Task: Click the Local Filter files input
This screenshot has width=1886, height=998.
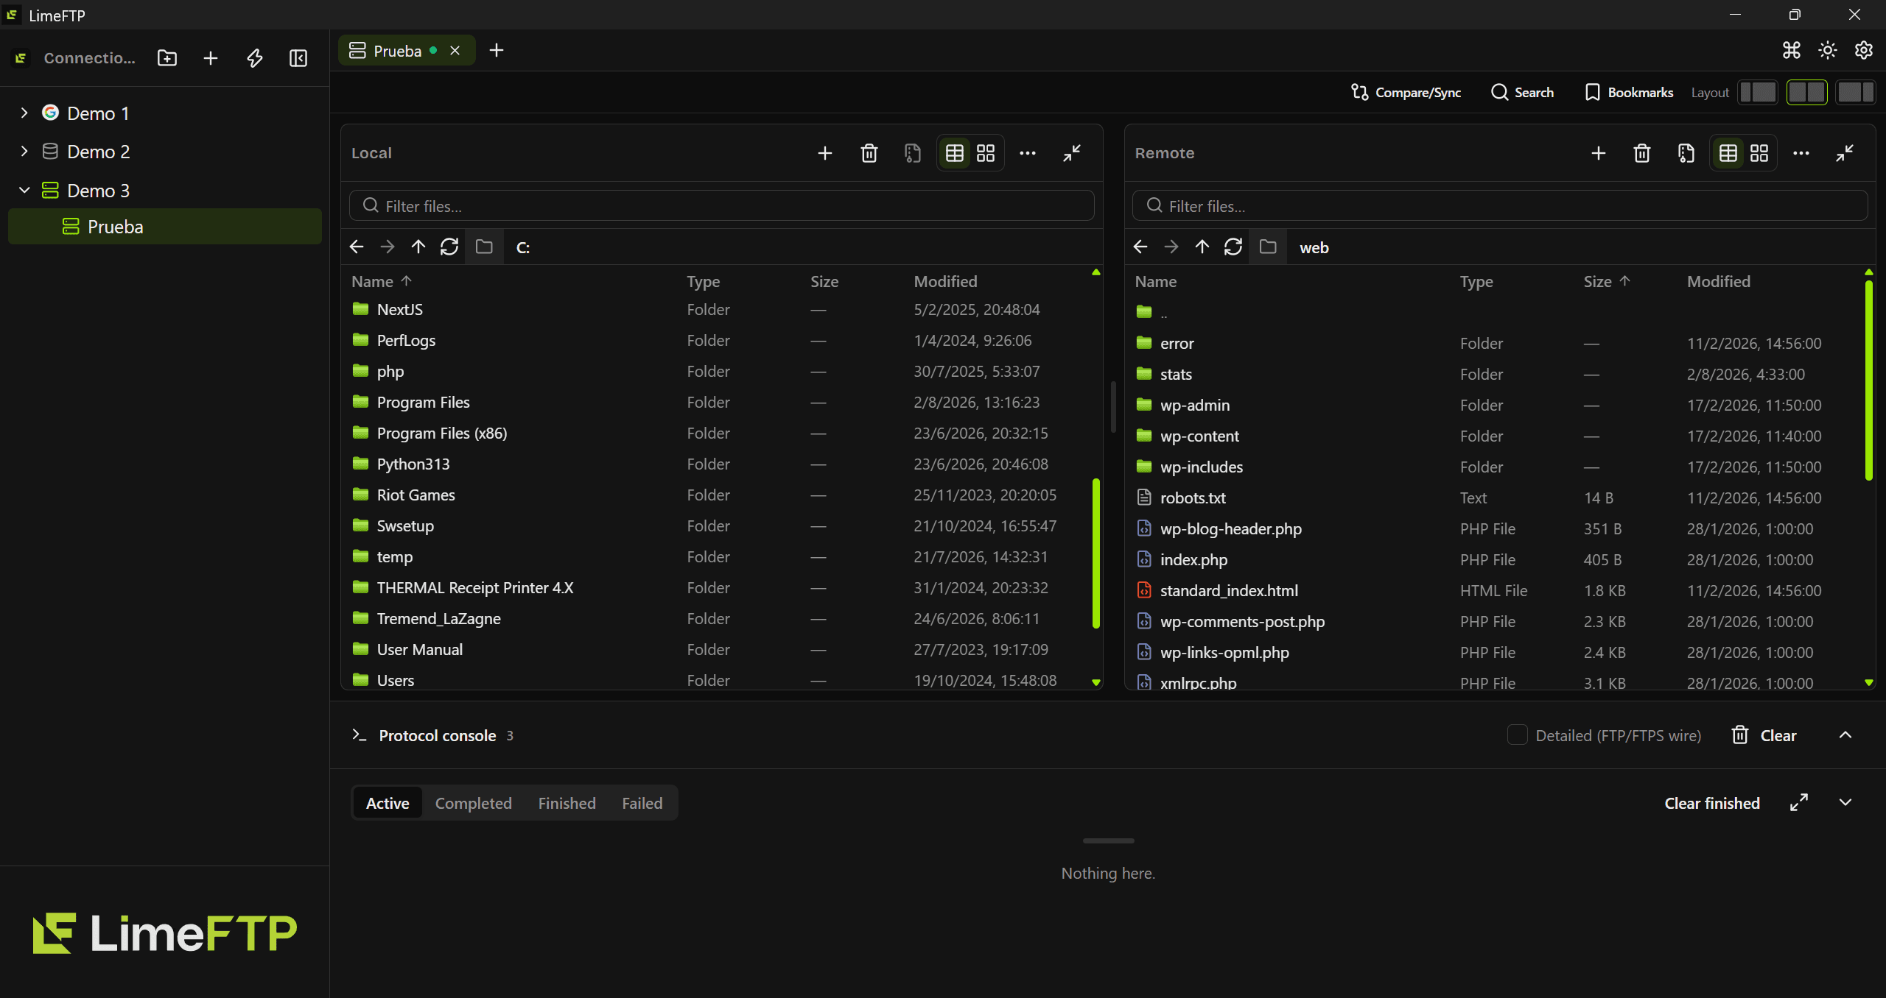Action: click(x=722, y=205)
